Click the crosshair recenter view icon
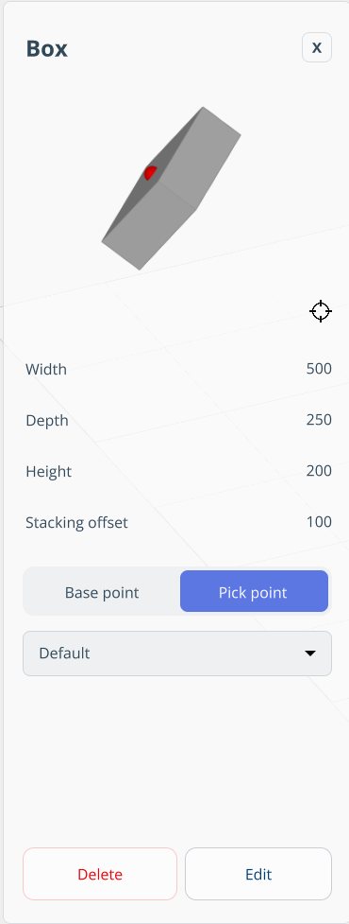Image resolution: width=349 pixels, height=924 pixels. click(x=320, y=311)
